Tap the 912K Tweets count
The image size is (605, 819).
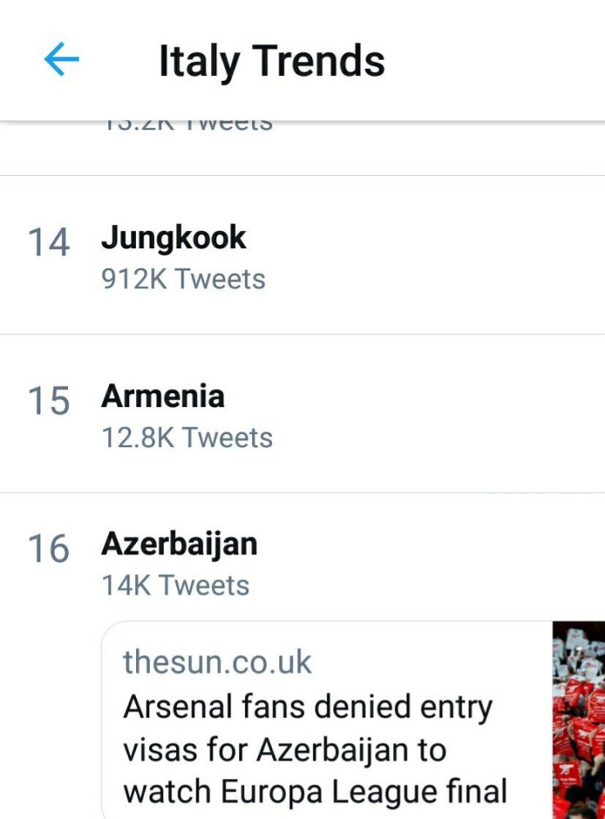tap(183, 279)
